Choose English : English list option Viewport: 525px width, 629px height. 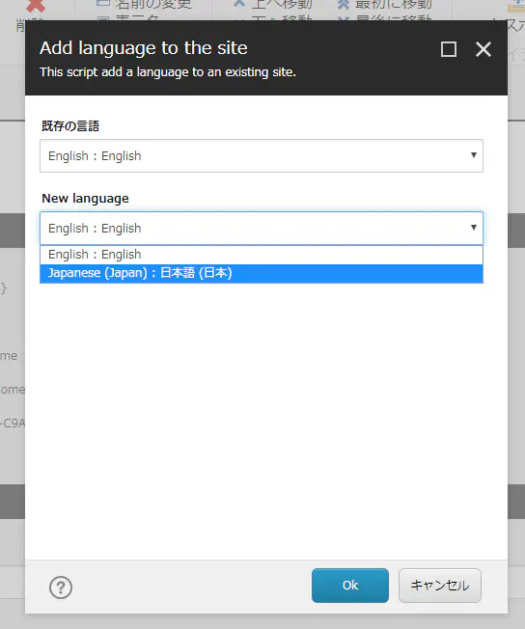[262, 255]
